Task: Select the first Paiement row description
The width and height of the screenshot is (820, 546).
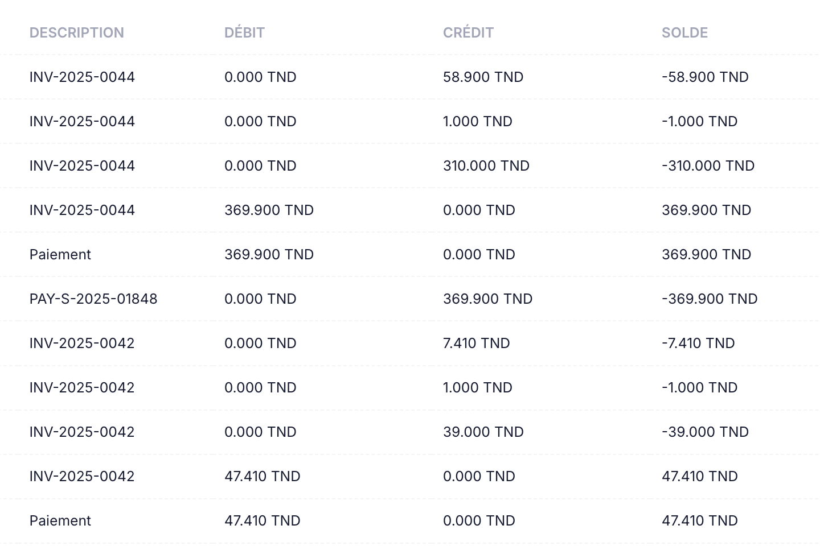Action: coord(60,254)
